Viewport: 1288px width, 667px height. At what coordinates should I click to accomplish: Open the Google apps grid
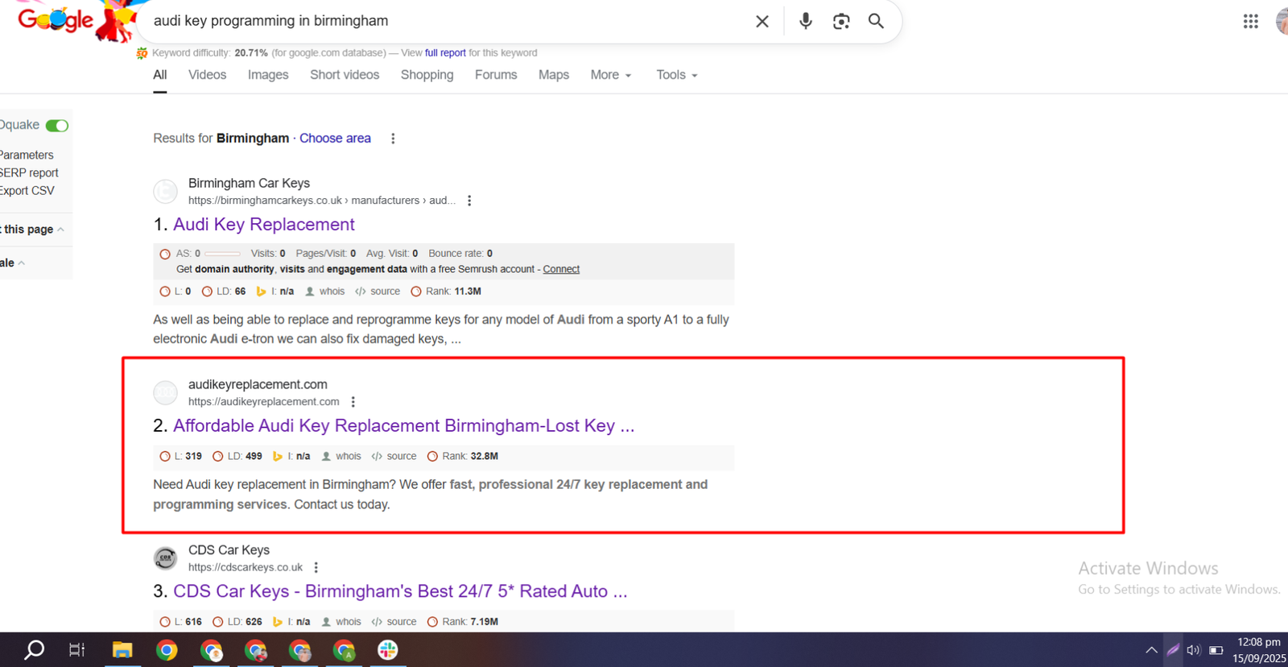(1250, 22)
